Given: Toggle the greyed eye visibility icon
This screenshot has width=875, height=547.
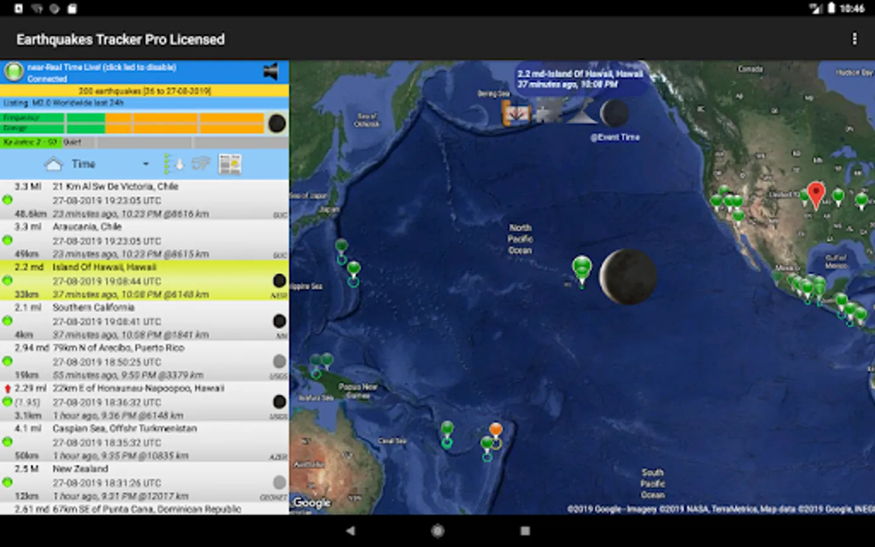Looking at the screenshot, I should [x=201, y=164].
